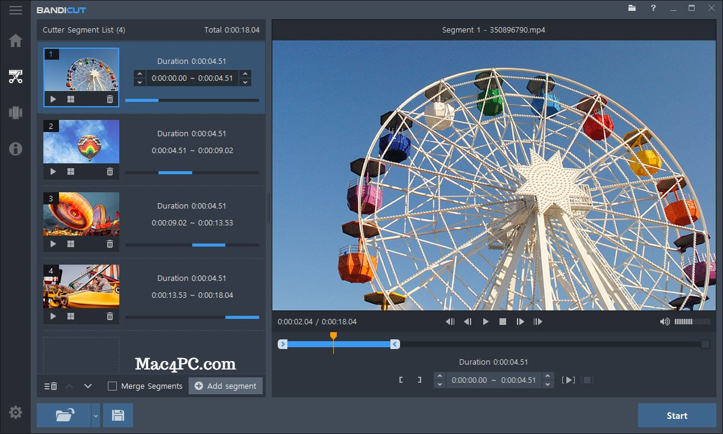Play segment 3 preview

(x=53, y=244)
